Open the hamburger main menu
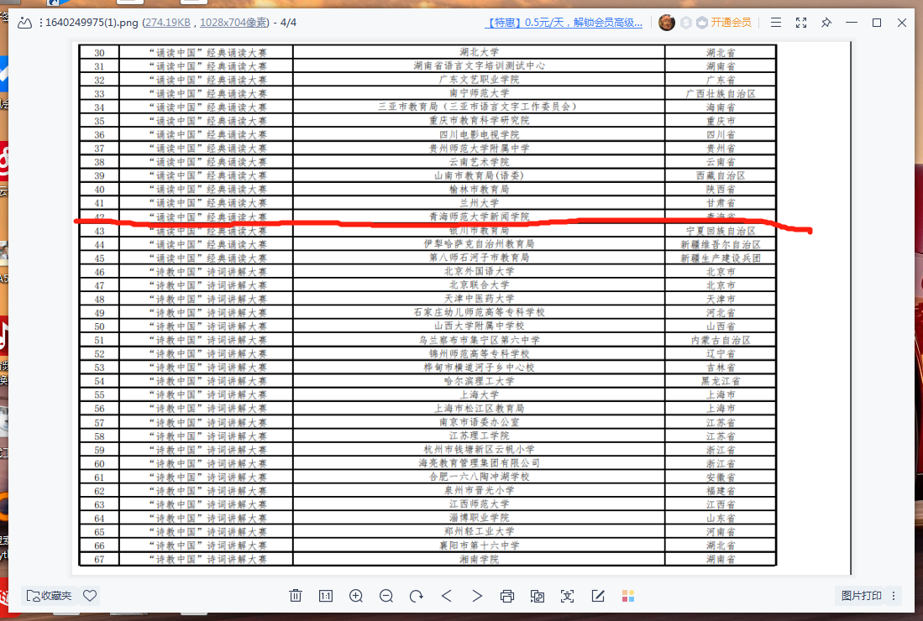Screen dimensions: 923x621 [776, 23]
